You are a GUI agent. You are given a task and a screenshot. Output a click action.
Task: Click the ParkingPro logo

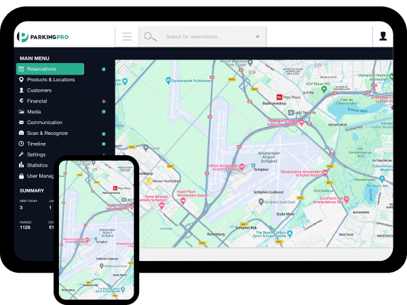[45, 37]
